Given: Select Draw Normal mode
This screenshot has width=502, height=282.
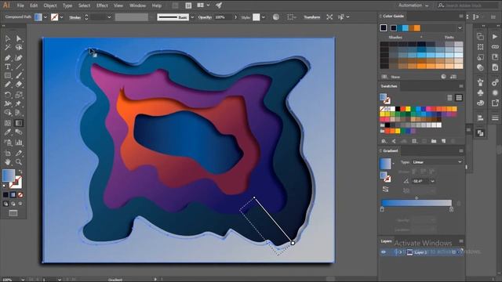Looking at the screenshot, I should pyautogui.click(x=5, y=204).
